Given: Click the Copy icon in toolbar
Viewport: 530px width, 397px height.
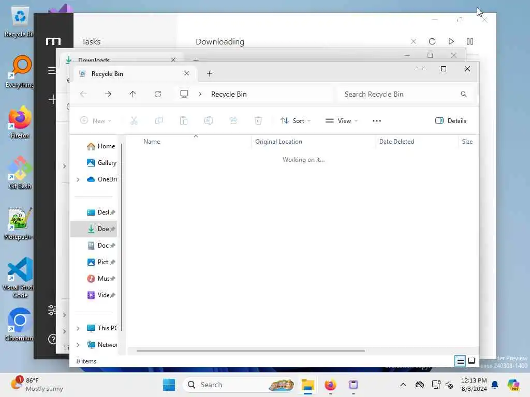Looking at the screenshot, I should (x=159, y=120).
